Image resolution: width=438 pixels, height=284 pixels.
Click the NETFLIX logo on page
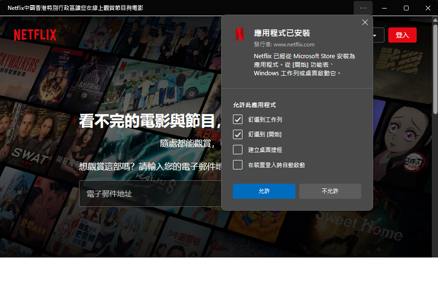tap(35, 35)
